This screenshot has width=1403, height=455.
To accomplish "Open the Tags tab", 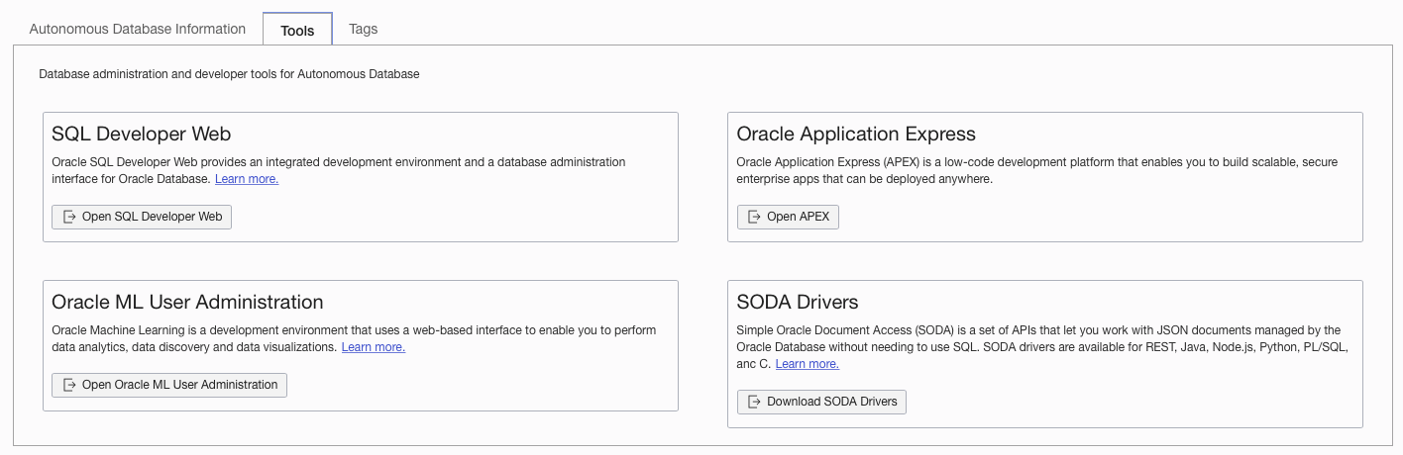I will click(364, 29).
